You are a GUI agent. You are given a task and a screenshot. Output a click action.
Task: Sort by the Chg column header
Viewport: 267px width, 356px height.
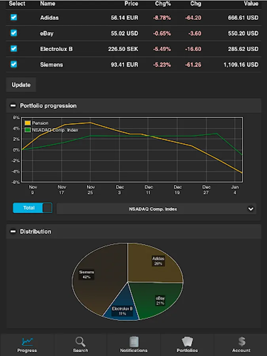196,4
